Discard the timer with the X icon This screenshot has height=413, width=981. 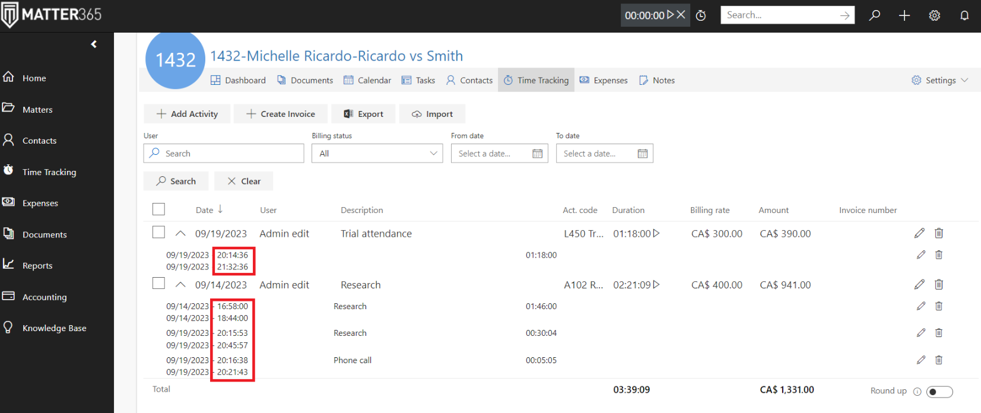point(681,15)
